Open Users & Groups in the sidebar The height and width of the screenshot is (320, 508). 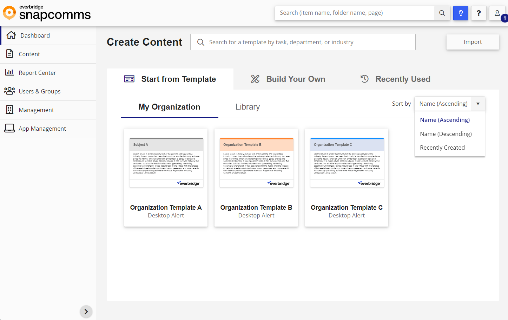coord(48,91)
